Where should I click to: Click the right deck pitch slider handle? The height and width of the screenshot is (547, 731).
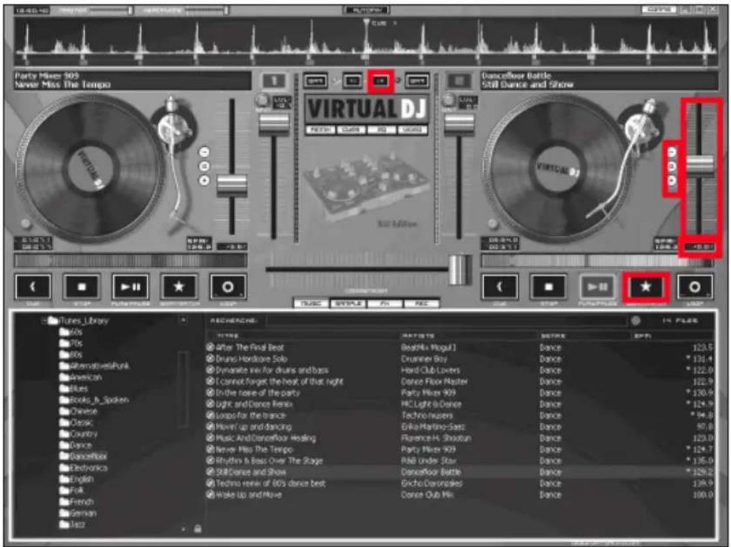699,166
